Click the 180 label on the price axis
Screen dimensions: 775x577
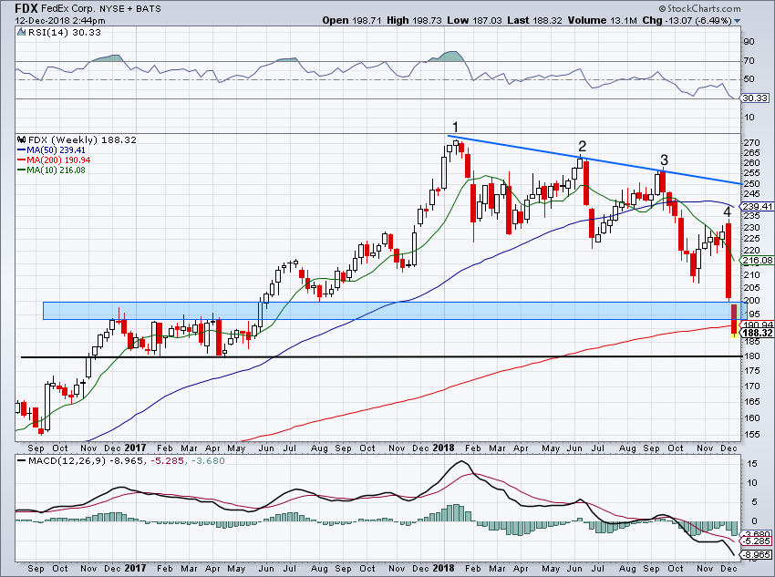(752, 356)
